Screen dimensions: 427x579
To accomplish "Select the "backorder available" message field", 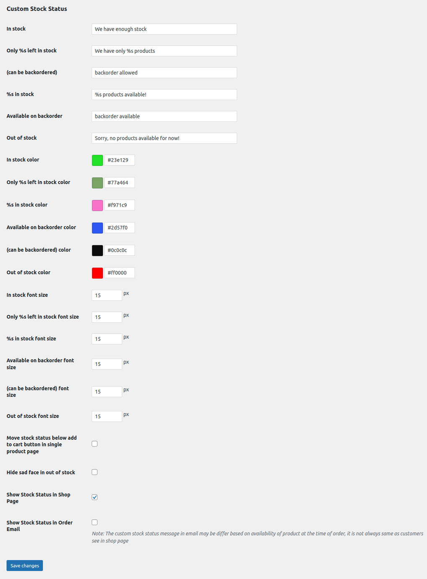I will (164, 116).
